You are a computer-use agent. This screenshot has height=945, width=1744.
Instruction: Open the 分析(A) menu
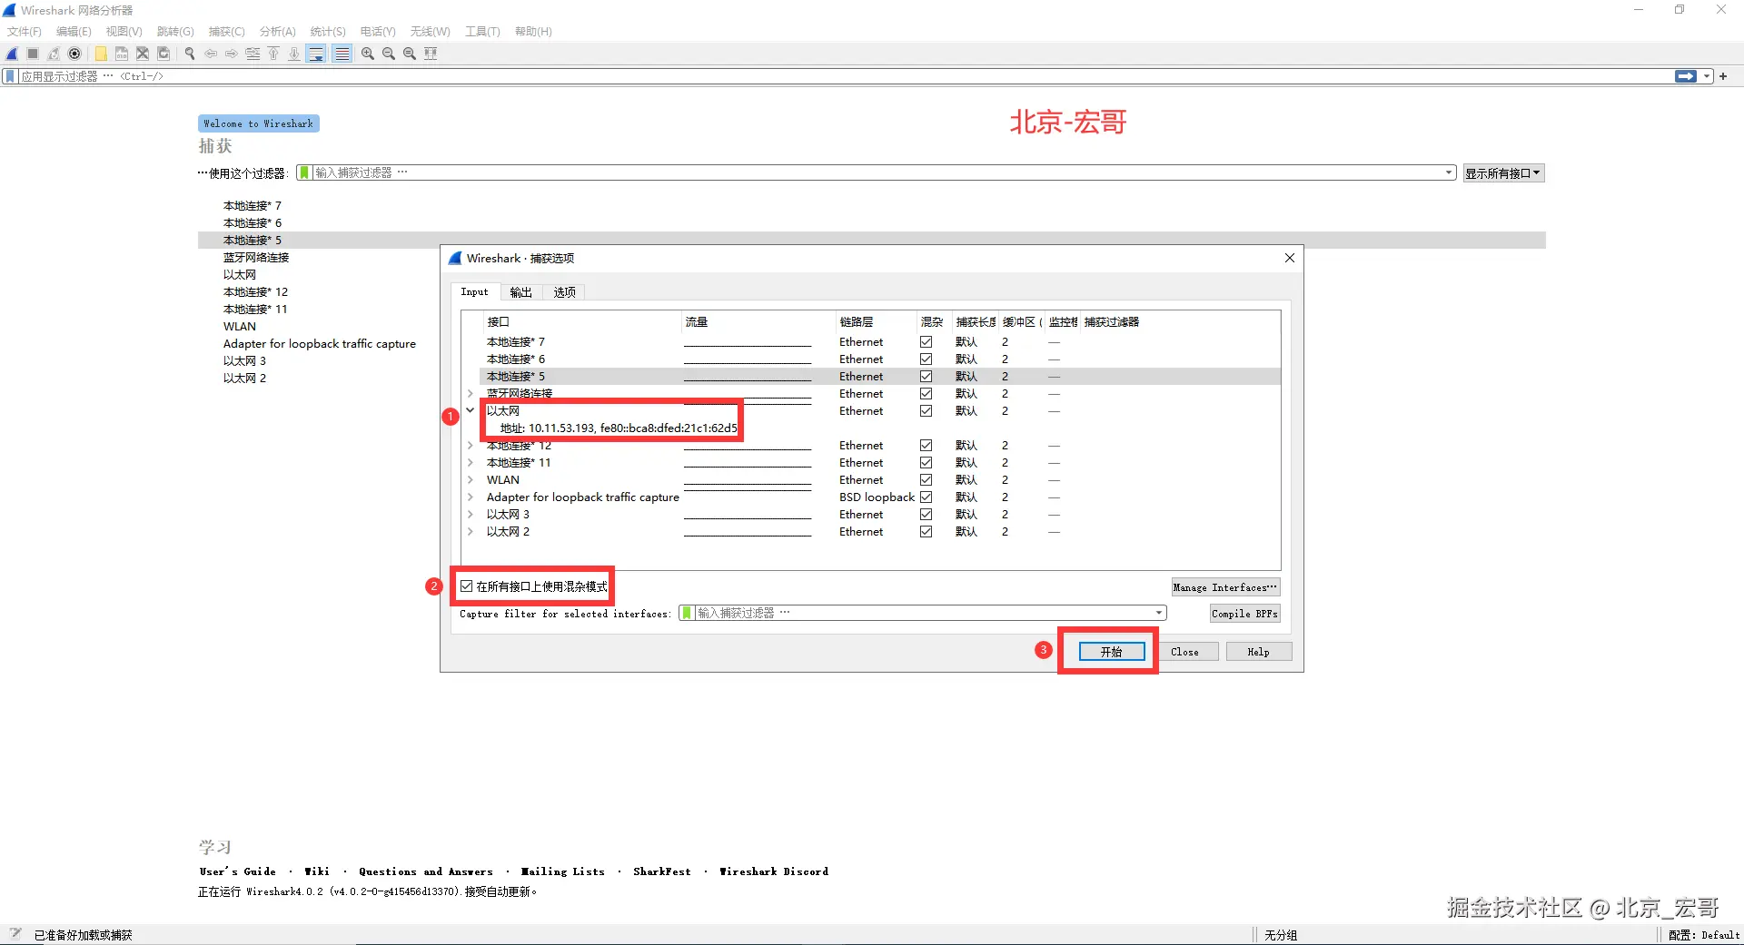pyautogui.click(x=278, y=32)
